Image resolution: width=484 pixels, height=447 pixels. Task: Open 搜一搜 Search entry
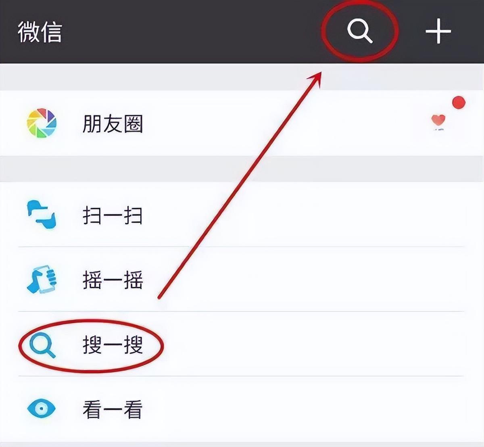click(113, 345)
